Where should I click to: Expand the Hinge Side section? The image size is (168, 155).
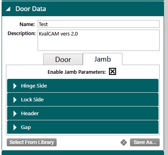(83, 86)
